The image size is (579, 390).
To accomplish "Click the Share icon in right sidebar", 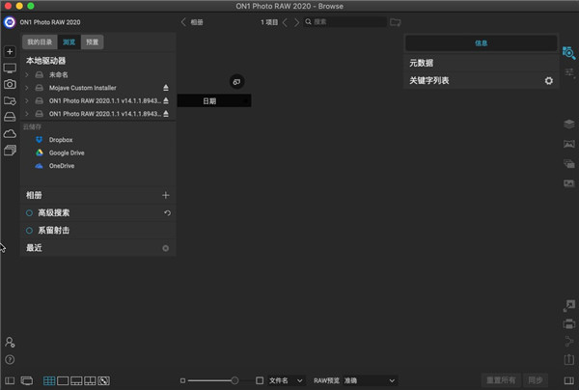I will [x=569, y=341].
